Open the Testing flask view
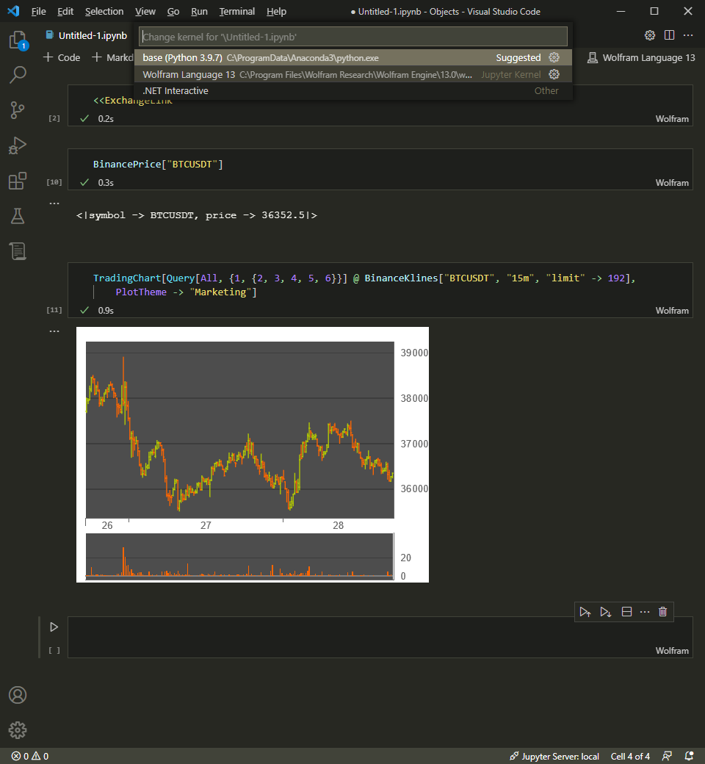705x764 pixels. 18,216
